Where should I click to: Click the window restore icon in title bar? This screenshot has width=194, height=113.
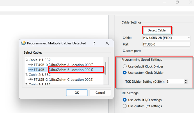177,2
